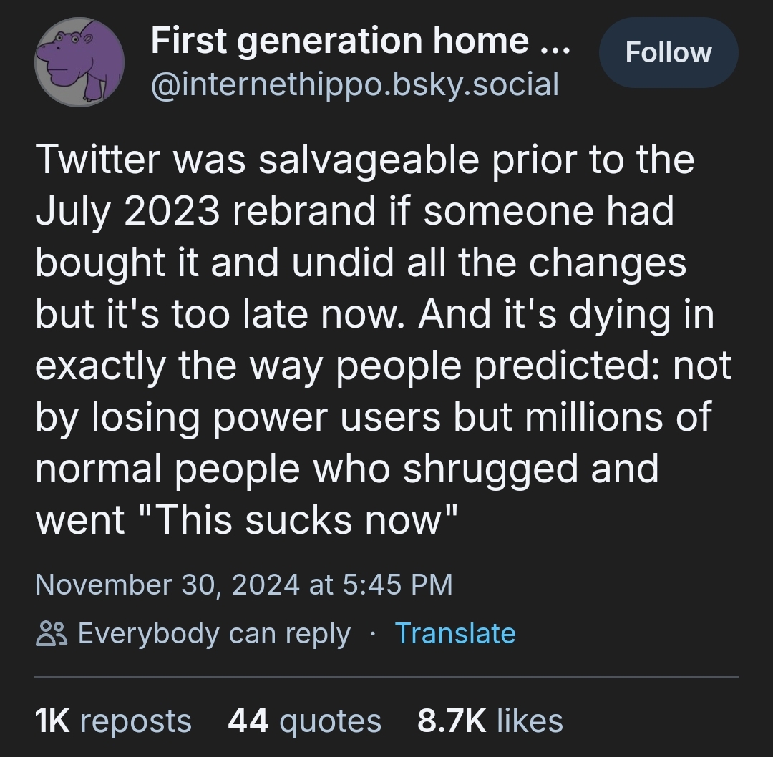773x757 pixels.
Task: View the 1K reposts list
Action: pyautogui.click(x=113, y=721)
